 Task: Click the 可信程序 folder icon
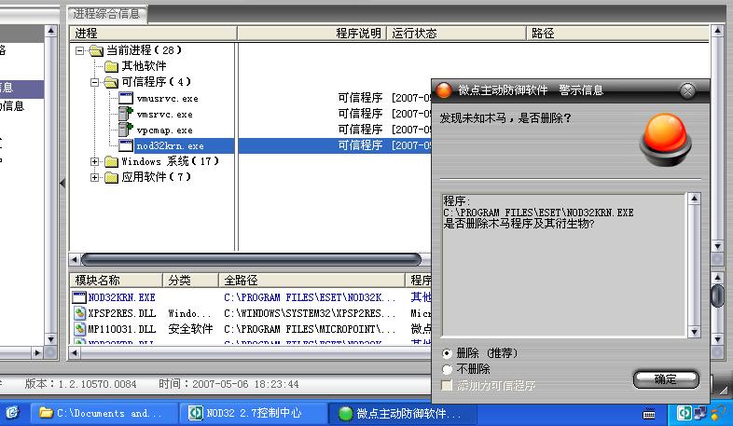pos(111,82)
